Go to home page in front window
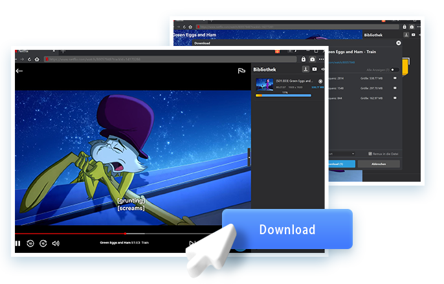 coord(37,59)
